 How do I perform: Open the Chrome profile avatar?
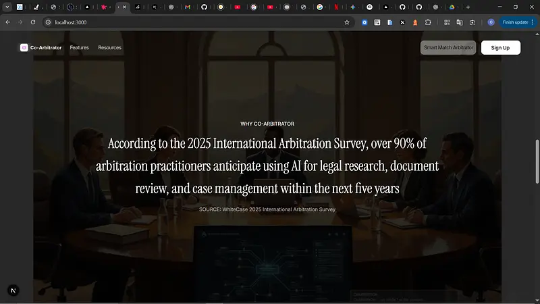(x=491, y=22)
